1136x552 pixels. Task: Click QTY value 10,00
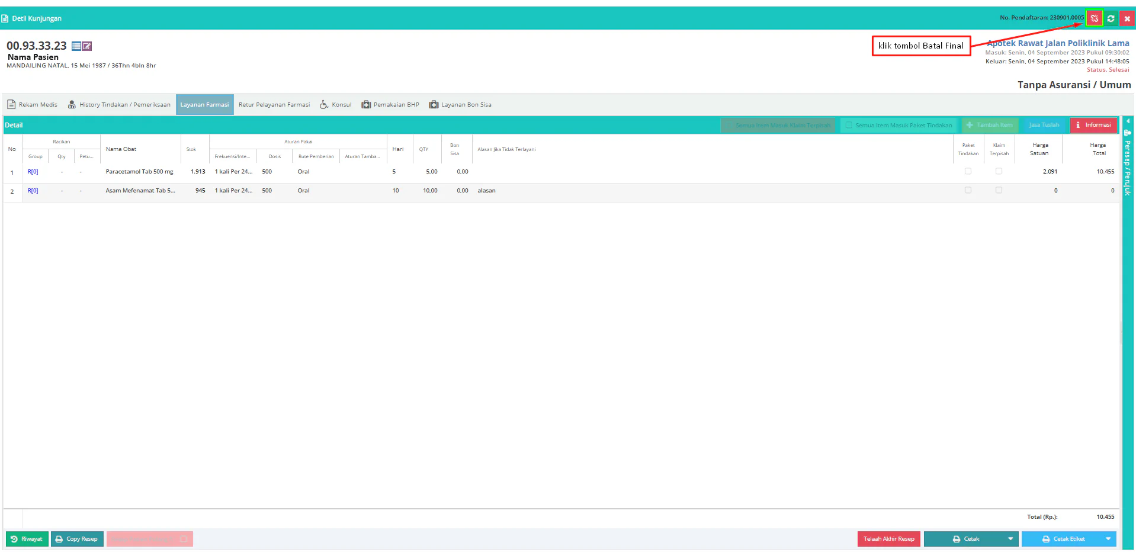[x=430, y=191]
